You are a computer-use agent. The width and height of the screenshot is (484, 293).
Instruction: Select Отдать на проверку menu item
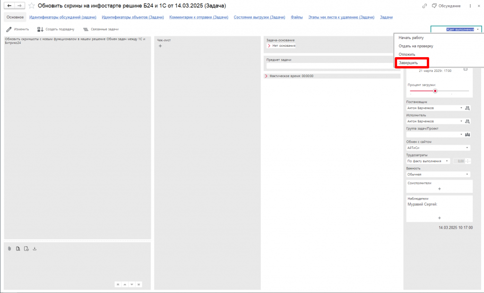[416, 46]
